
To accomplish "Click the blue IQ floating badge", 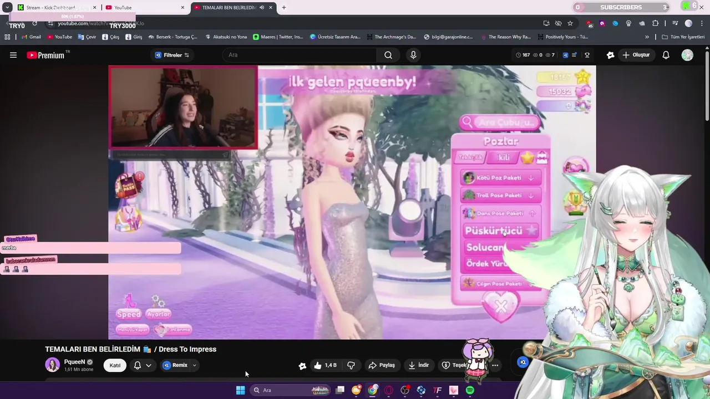I will (522, 362).
